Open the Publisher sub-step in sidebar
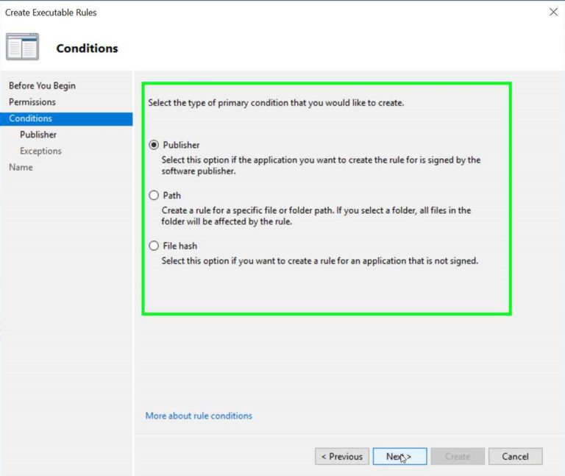 pyautogui.click(x=38, y=135)
